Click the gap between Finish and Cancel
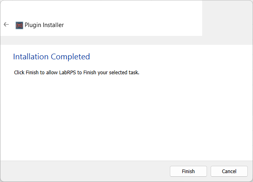 pos(209,171)
